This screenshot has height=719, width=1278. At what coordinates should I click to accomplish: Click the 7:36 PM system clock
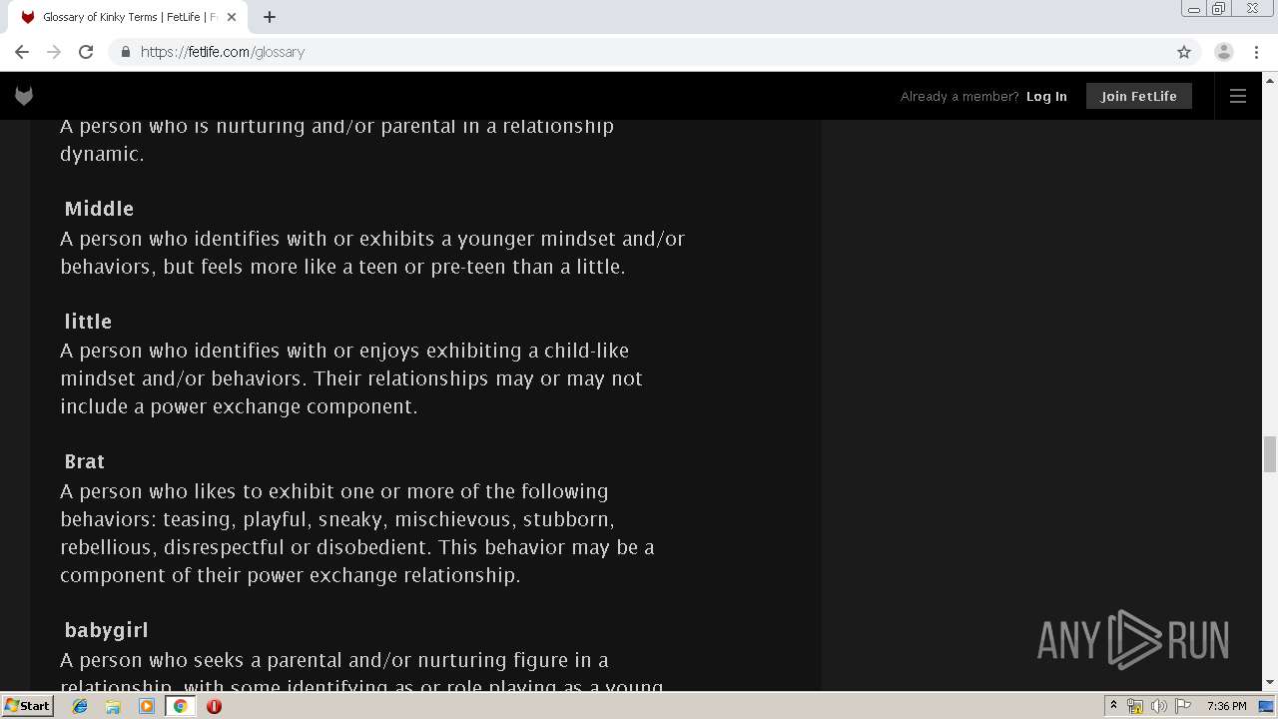point(1226,706)
